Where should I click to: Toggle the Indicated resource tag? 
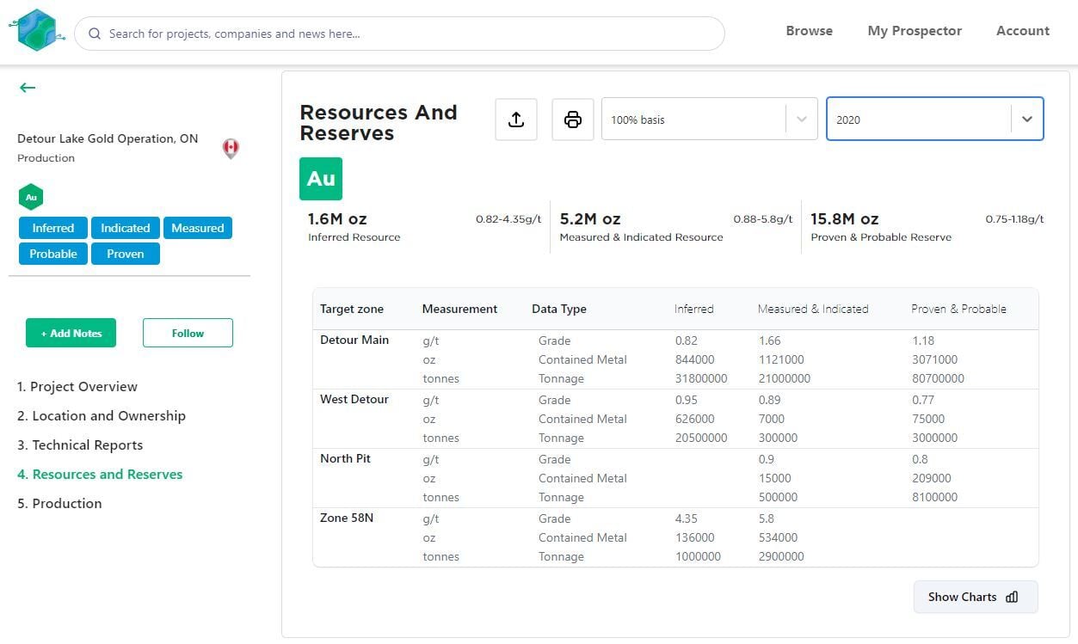pos(126,228)
